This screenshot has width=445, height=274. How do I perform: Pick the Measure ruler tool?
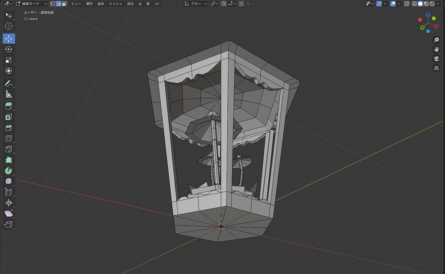click(9, 94)
